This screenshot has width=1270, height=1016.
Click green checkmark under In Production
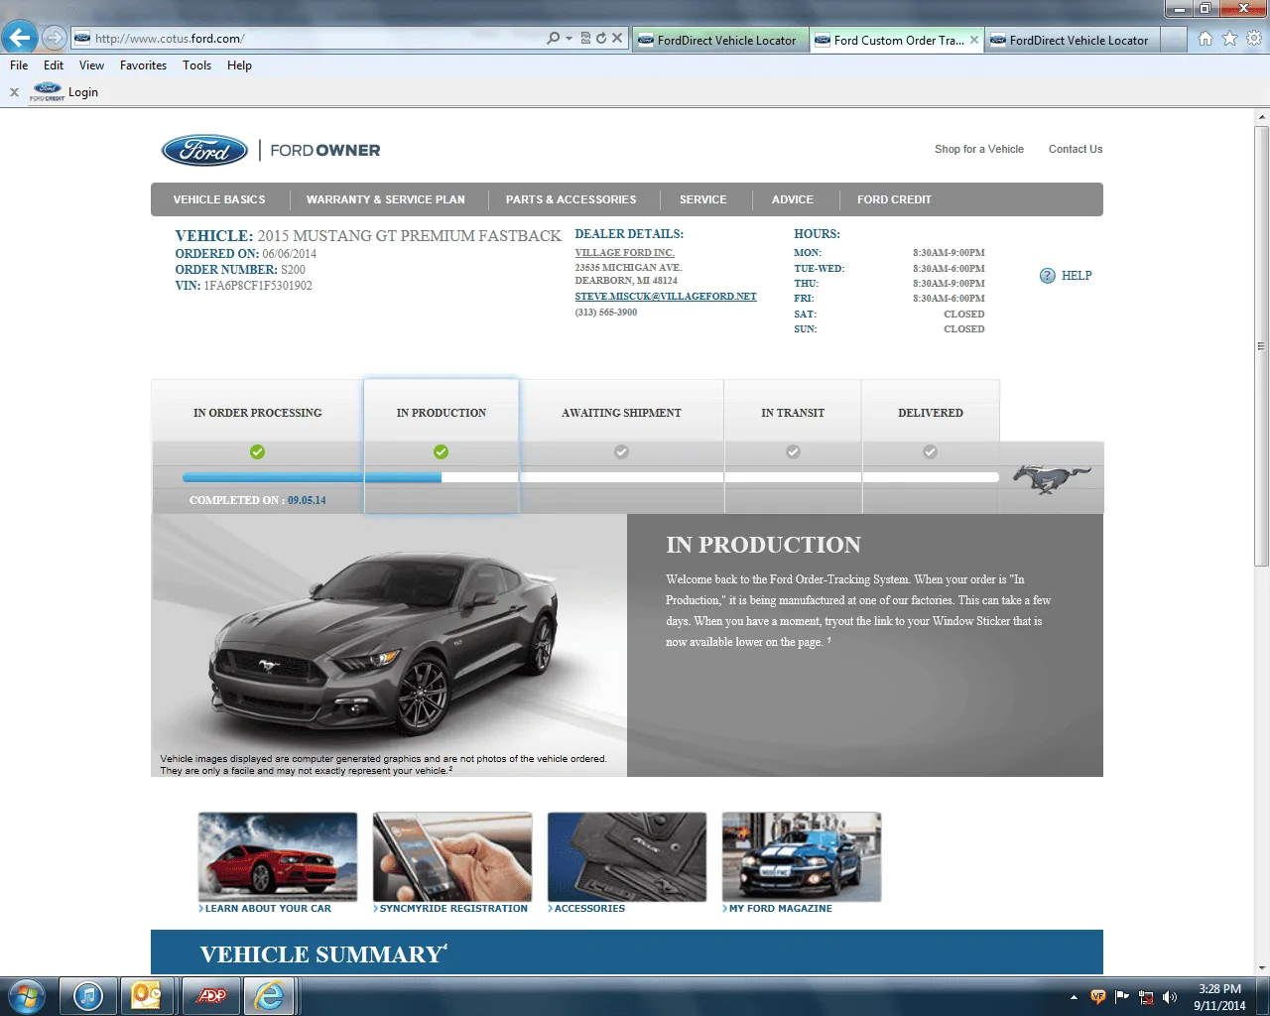(442, 452)
